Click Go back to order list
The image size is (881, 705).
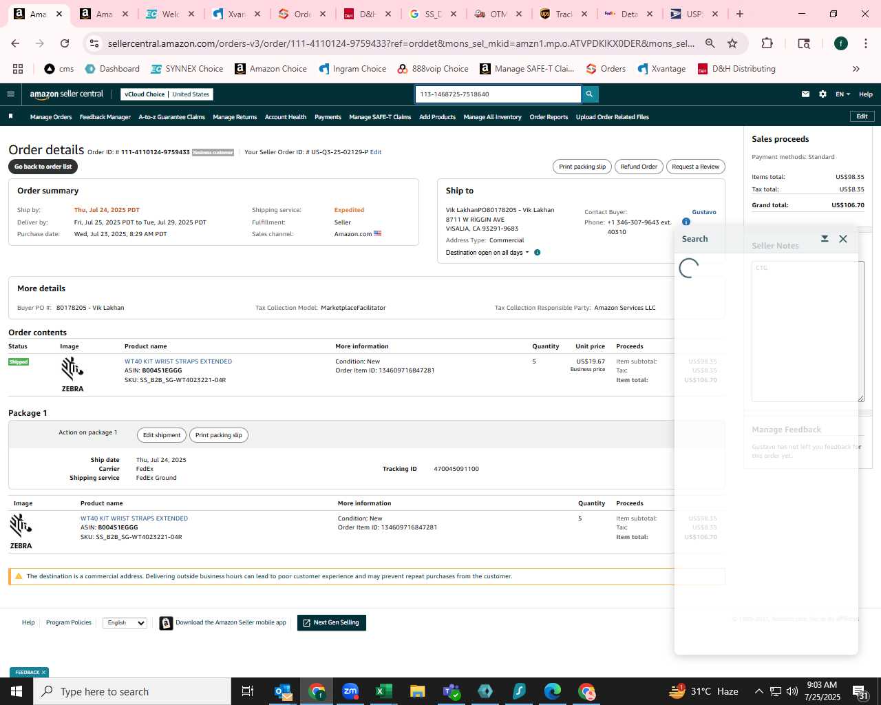[x=43, y=167]
